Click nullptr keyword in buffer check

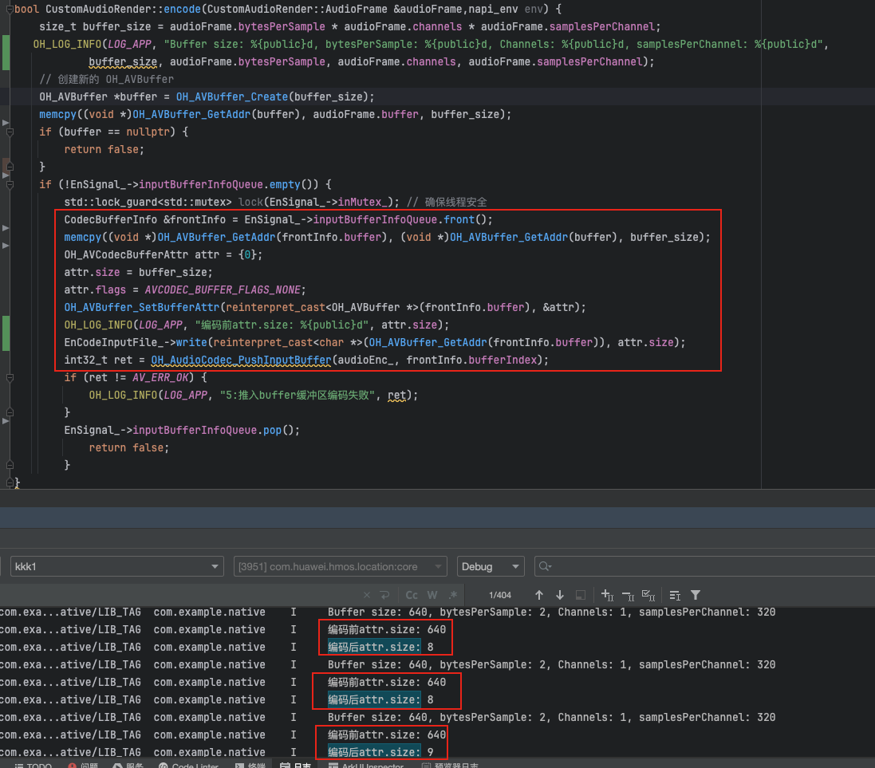pos(148,132)
